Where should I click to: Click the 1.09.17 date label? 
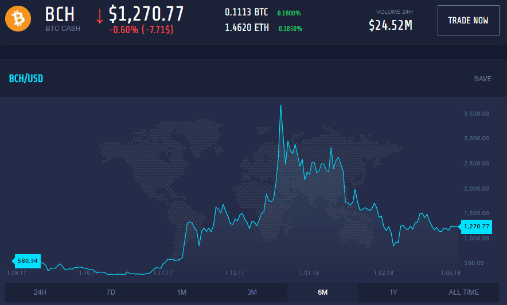click(x=17, y=273)
